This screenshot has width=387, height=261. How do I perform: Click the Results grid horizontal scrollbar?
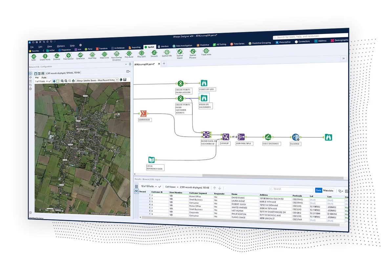[241, 221]
